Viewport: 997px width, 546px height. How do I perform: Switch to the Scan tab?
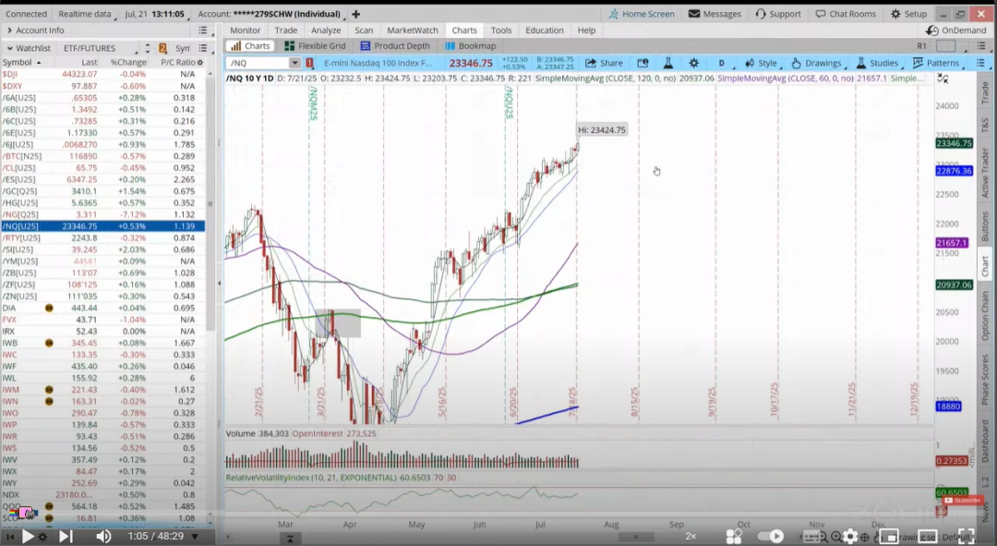pos(364,30)
